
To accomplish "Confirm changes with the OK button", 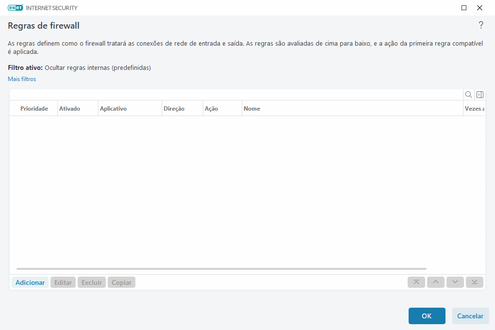I will [427, 315].
